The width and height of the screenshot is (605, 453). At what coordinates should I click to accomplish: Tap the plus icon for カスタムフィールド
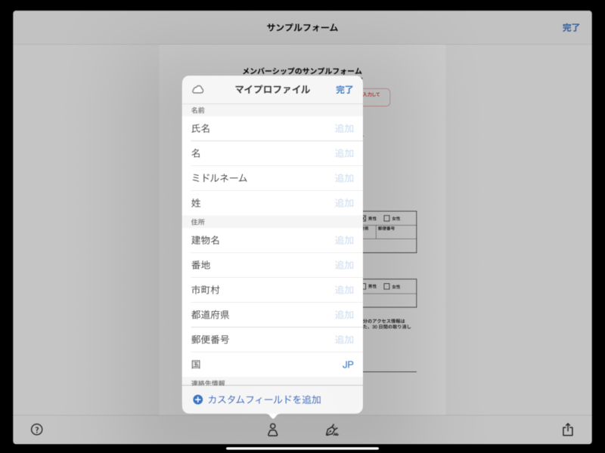pos(197,399)
